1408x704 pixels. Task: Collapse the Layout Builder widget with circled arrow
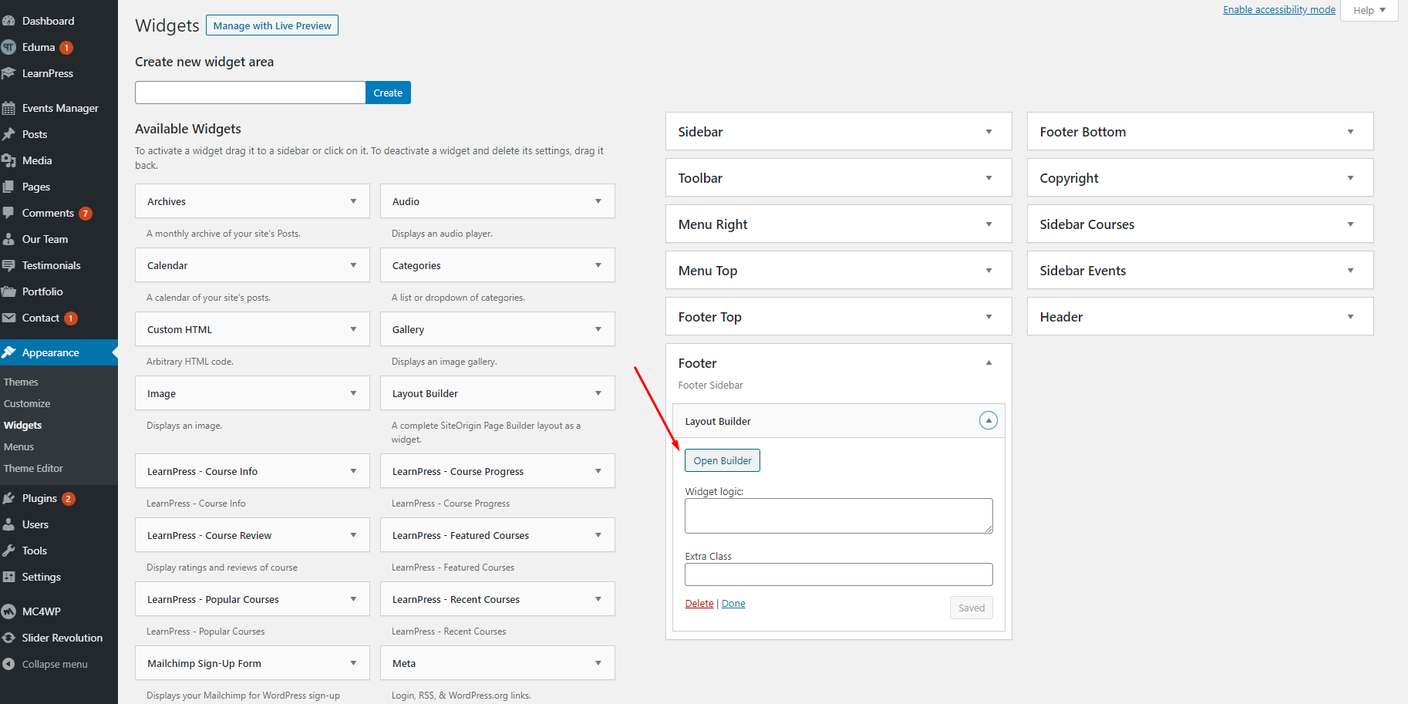coord(988,420)
